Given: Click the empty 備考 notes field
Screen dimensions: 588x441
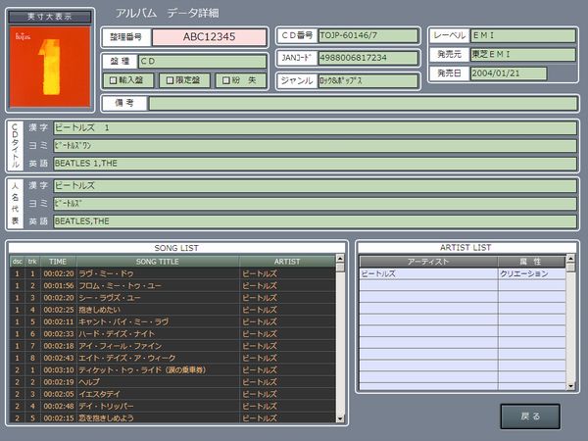Looking at the screenshot, I should tap(363, 103).
